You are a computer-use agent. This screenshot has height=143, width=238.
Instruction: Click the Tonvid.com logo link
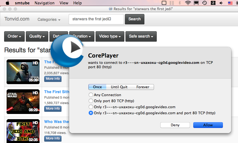coord(17,19)
